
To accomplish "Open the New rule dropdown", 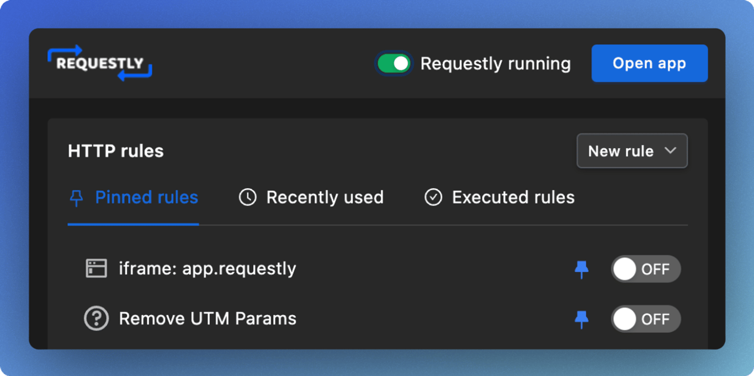I will click(x=631, y=151).
